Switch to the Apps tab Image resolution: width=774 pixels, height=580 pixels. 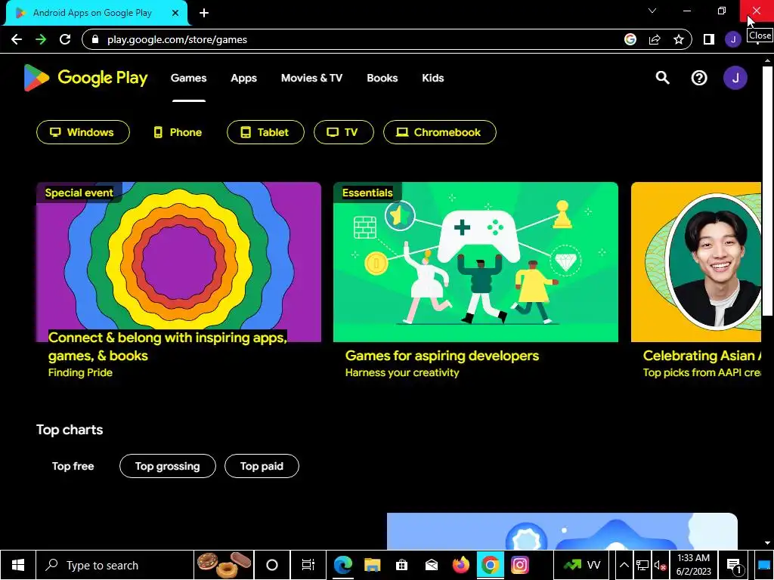click(244, 78)
